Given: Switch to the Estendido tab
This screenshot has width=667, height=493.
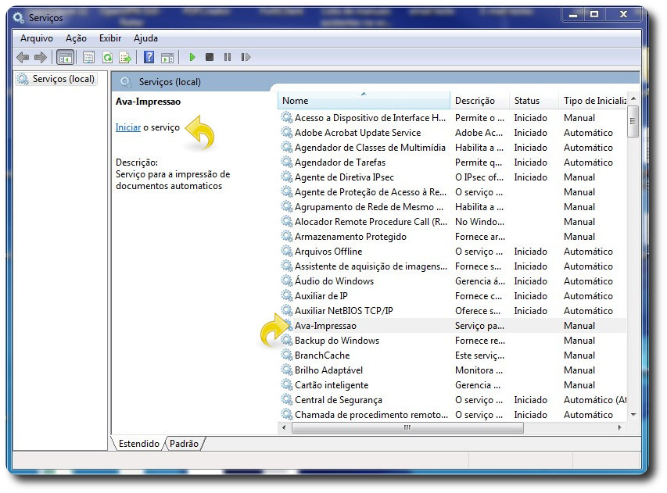Looking at the screenshot, I should pos(138,444).
